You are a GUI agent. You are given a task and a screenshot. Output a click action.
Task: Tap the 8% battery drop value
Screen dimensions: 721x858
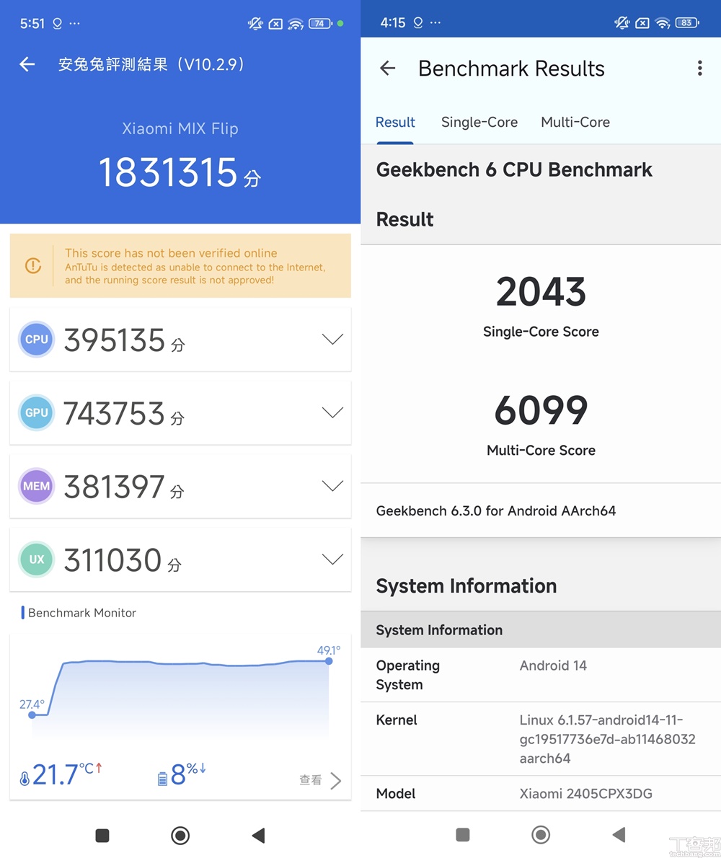click(x=187, y=774)
